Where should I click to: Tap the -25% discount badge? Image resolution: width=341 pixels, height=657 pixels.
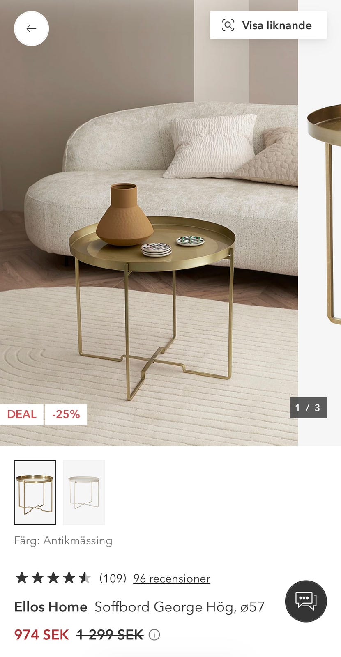(66, 414)
